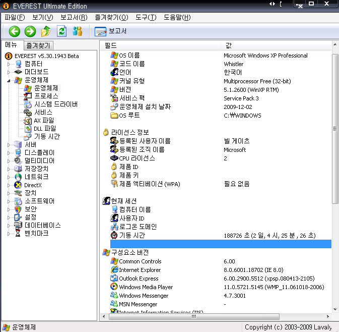Click the 값 column header
This screenshot has width=339, height=332.
[x=276, y=45]
